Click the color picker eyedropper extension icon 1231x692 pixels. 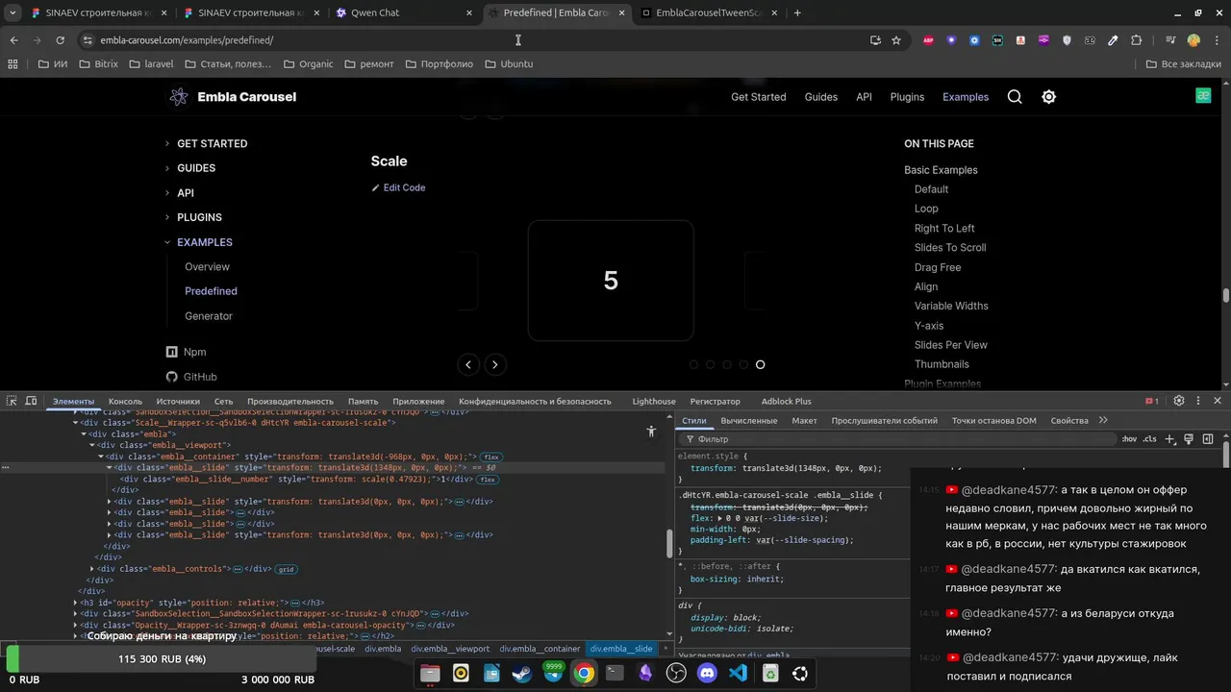[x=1113, y=40]
